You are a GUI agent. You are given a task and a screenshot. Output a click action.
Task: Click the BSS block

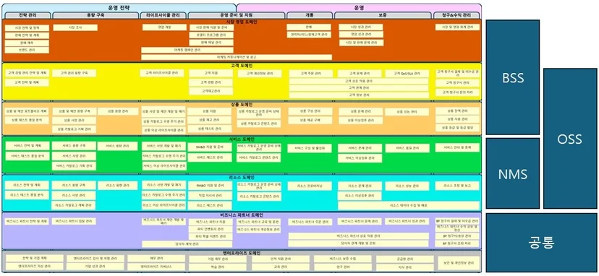click(x=513, y=77)
